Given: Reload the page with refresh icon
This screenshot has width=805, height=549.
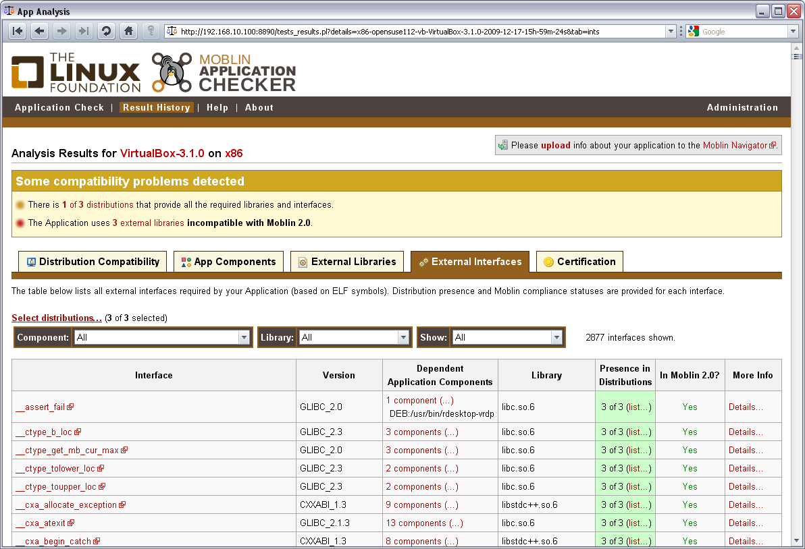Looking at the screenshot, I should (x=106, y=31).
